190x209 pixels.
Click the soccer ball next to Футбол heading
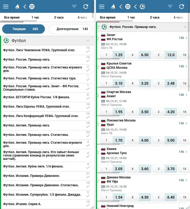pyautogui.click(x=6, y=40)
